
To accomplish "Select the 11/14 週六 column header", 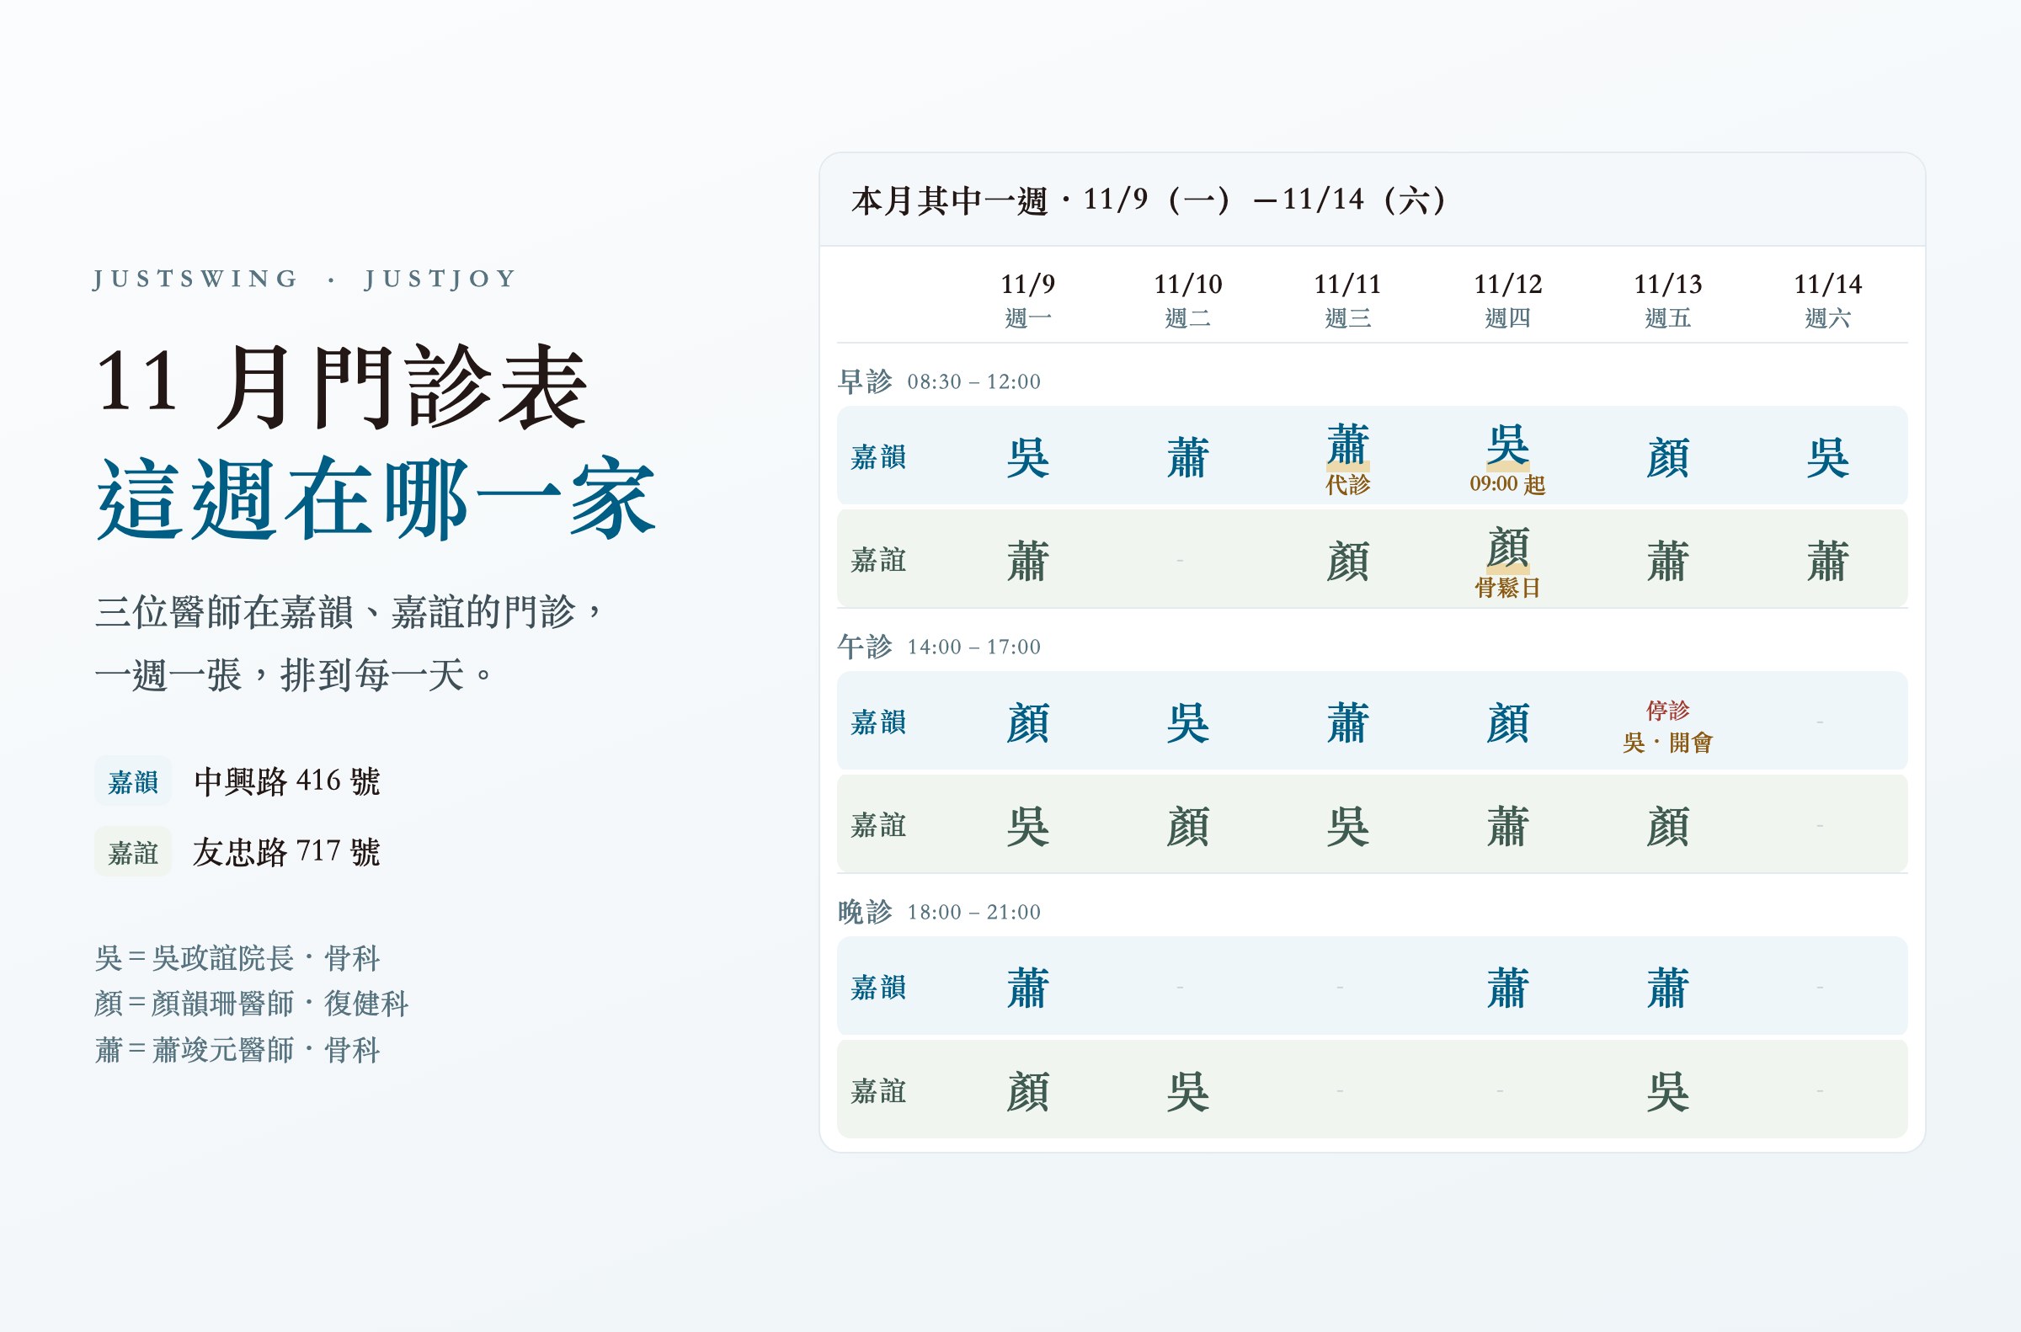I will (x=1827, y=300).
